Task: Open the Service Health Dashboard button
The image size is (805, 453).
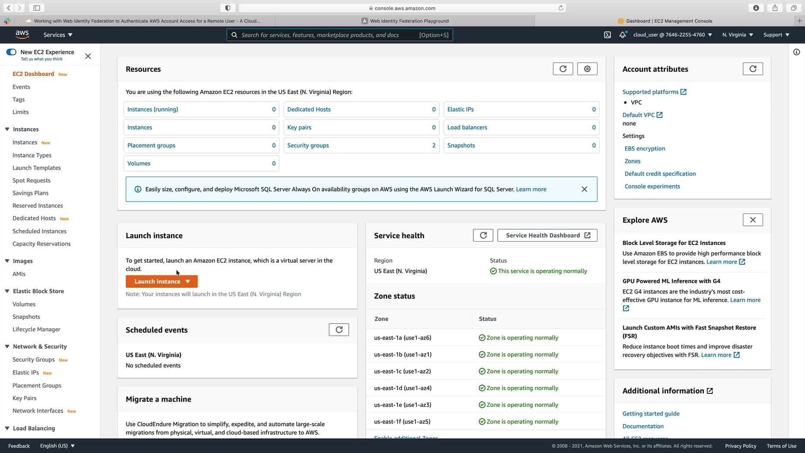Action: pos(547,235)
